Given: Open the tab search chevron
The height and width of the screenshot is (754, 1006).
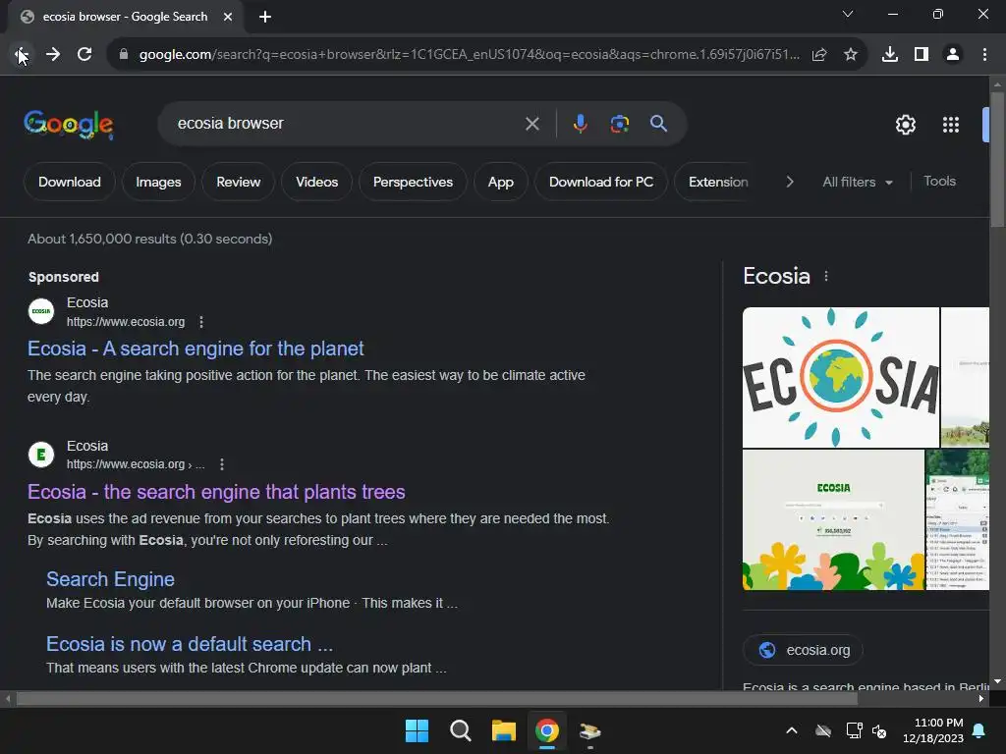Looking at the screenshot, I should coord(848,14).
